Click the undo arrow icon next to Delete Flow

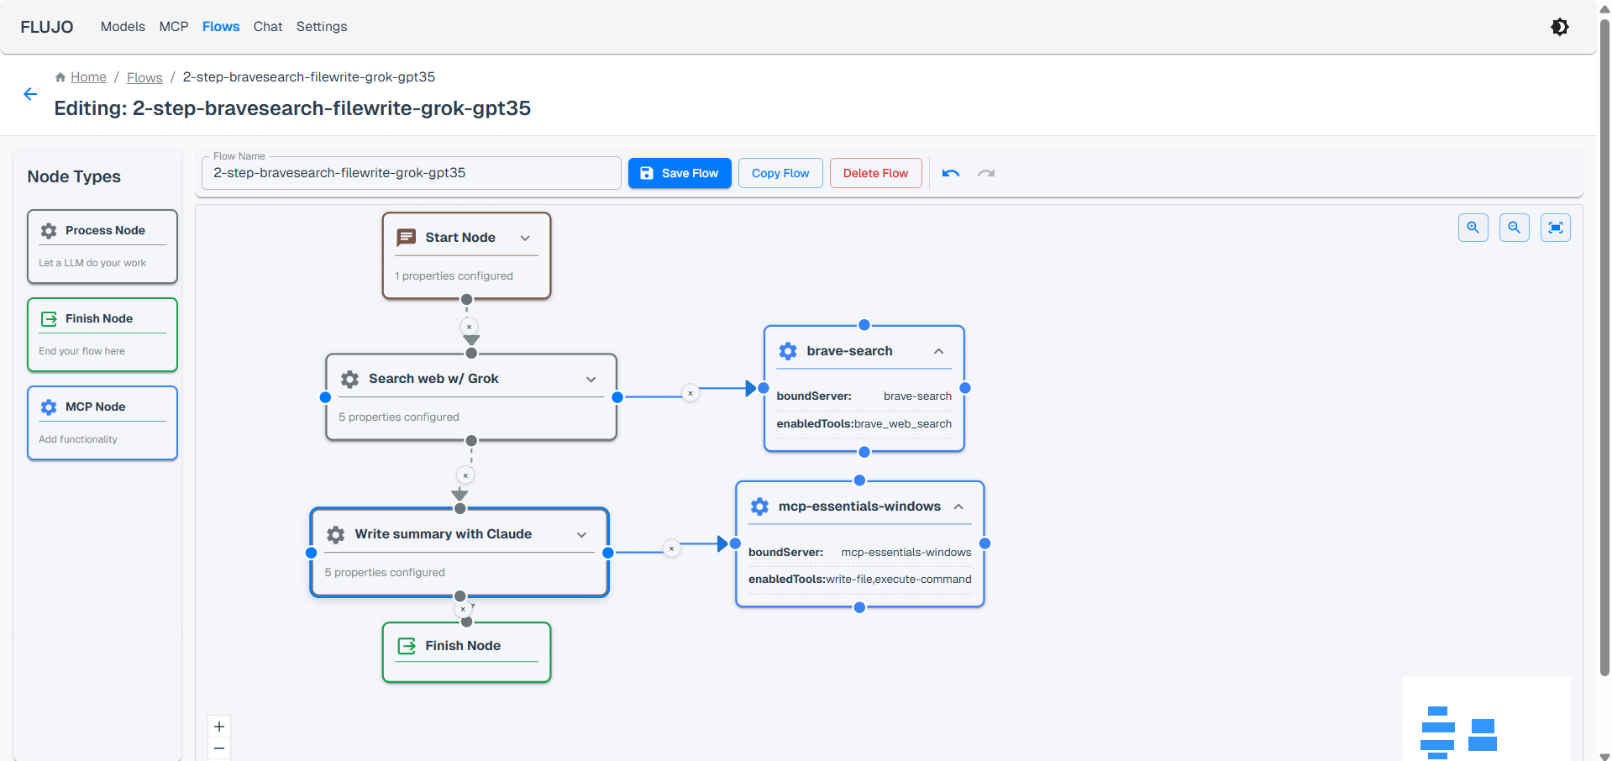click(x=950, y=173)
